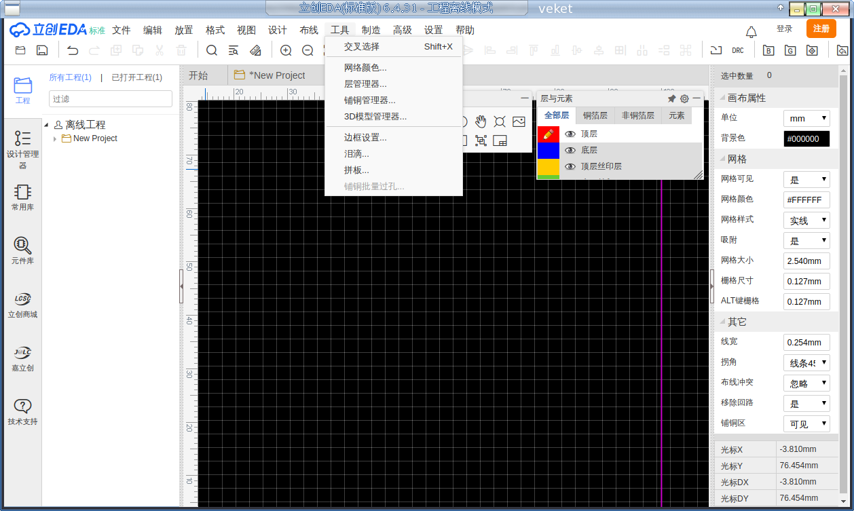Select the hand pan tool icon
The height and width of the screenshot is (511, 854).
pos(481,121)
